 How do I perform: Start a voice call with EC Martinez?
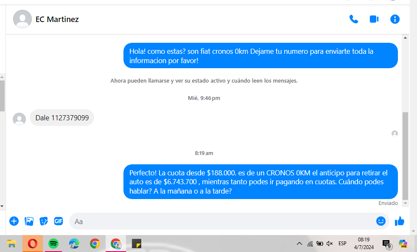pyautogui.click(x=353, y=19)
